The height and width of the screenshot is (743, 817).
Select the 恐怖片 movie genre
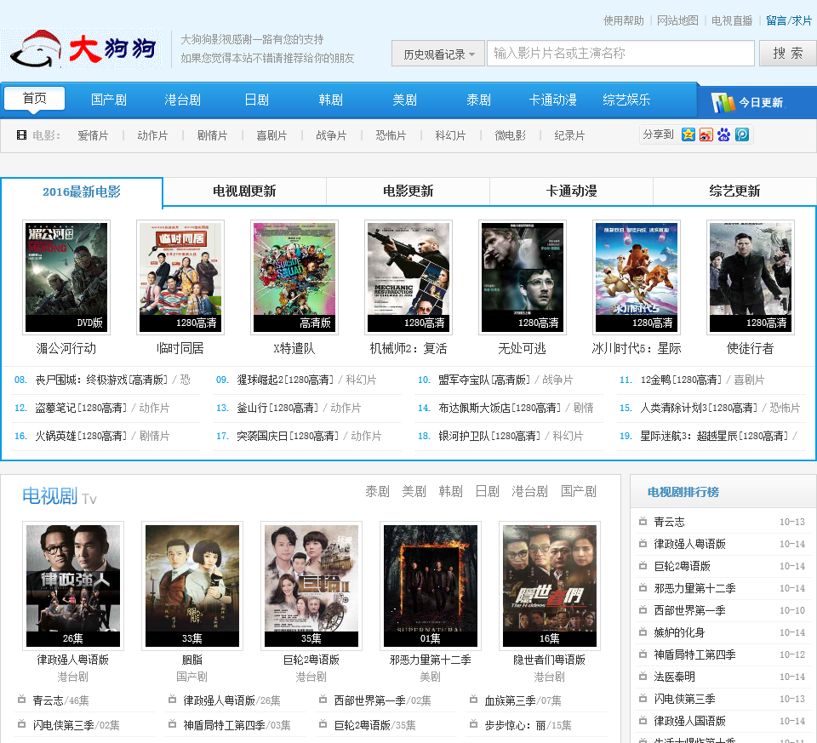391,135
